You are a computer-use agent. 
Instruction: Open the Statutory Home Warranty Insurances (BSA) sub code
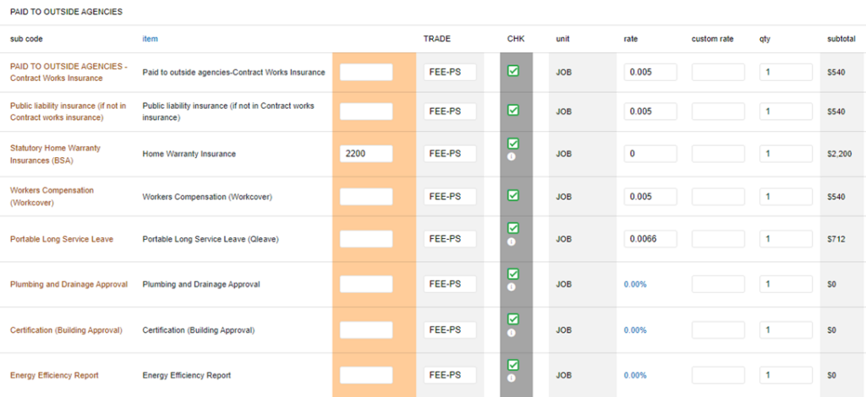pyautogui.click(x=55, y=154)
